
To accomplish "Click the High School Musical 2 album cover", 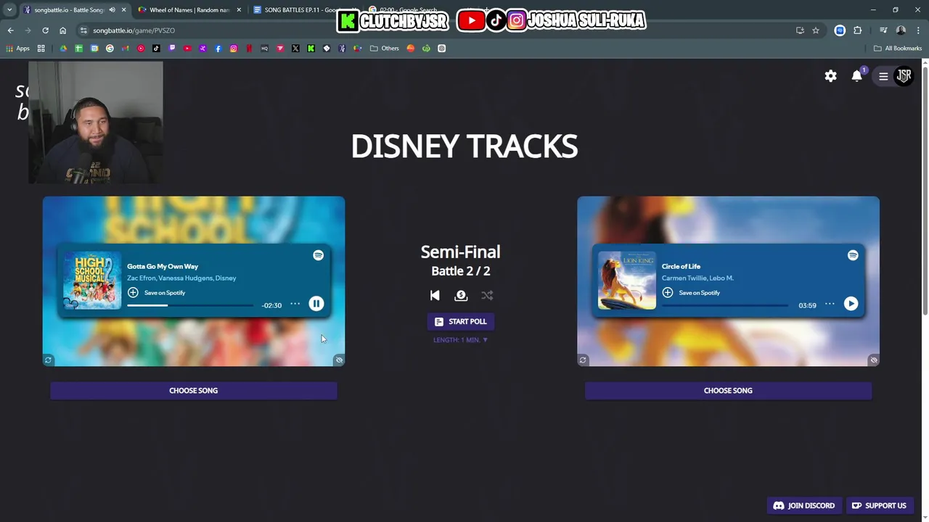I will (92, 281).
